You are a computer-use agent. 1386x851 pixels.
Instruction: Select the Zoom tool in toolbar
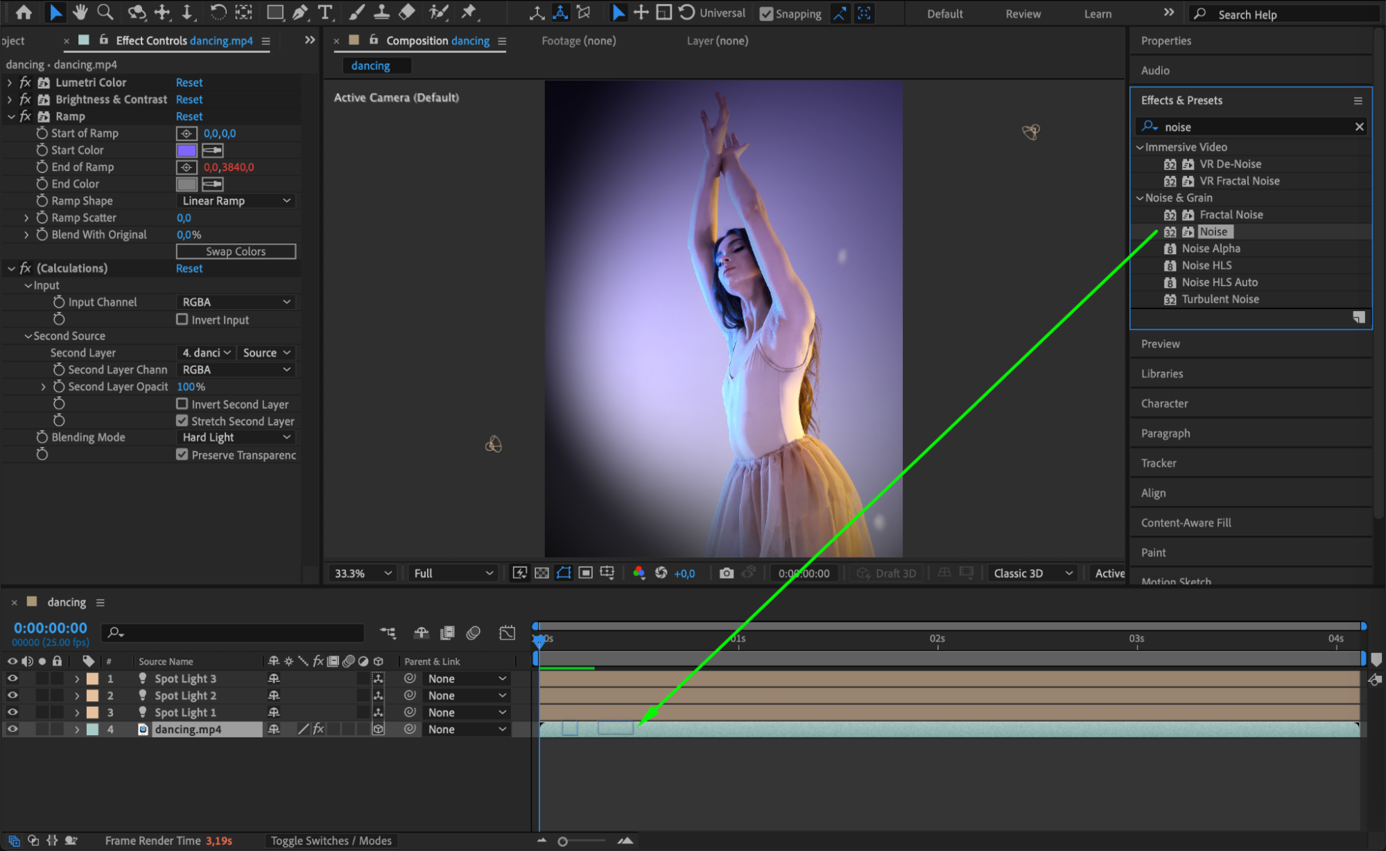105,12
